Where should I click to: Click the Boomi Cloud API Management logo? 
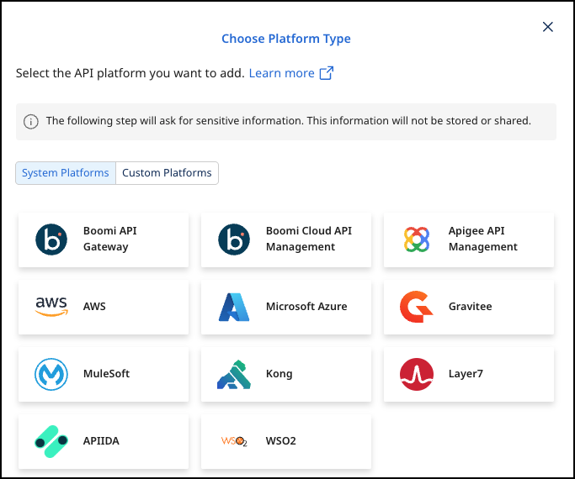click(234, 239)
